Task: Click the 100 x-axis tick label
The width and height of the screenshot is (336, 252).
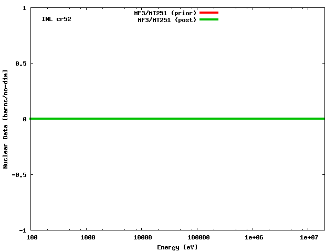Action: 31,238
